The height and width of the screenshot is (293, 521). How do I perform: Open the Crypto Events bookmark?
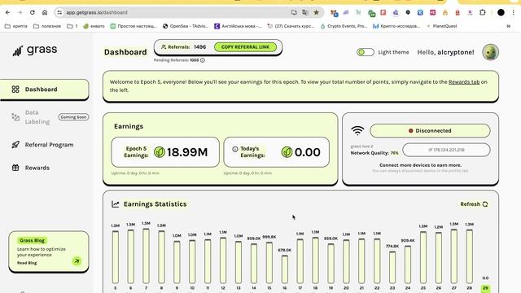pyautogui.click(x=344, y=26)
